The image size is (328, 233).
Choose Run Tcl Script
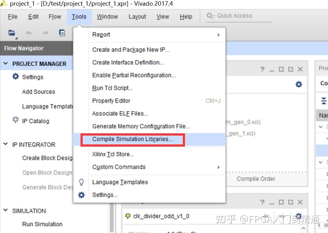click(149, 88)
